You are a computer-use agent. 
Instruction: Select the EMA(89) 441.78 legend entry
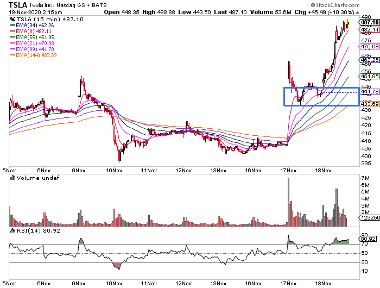(32, 49)
